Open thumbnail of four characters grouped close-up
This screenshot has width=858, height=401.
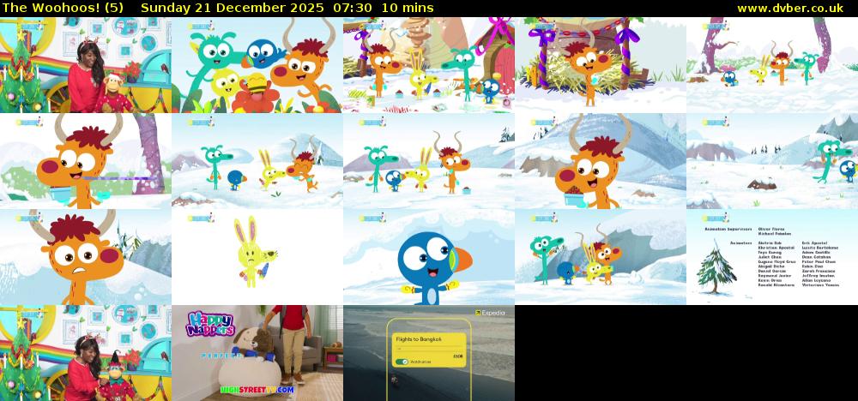[257, 66]
